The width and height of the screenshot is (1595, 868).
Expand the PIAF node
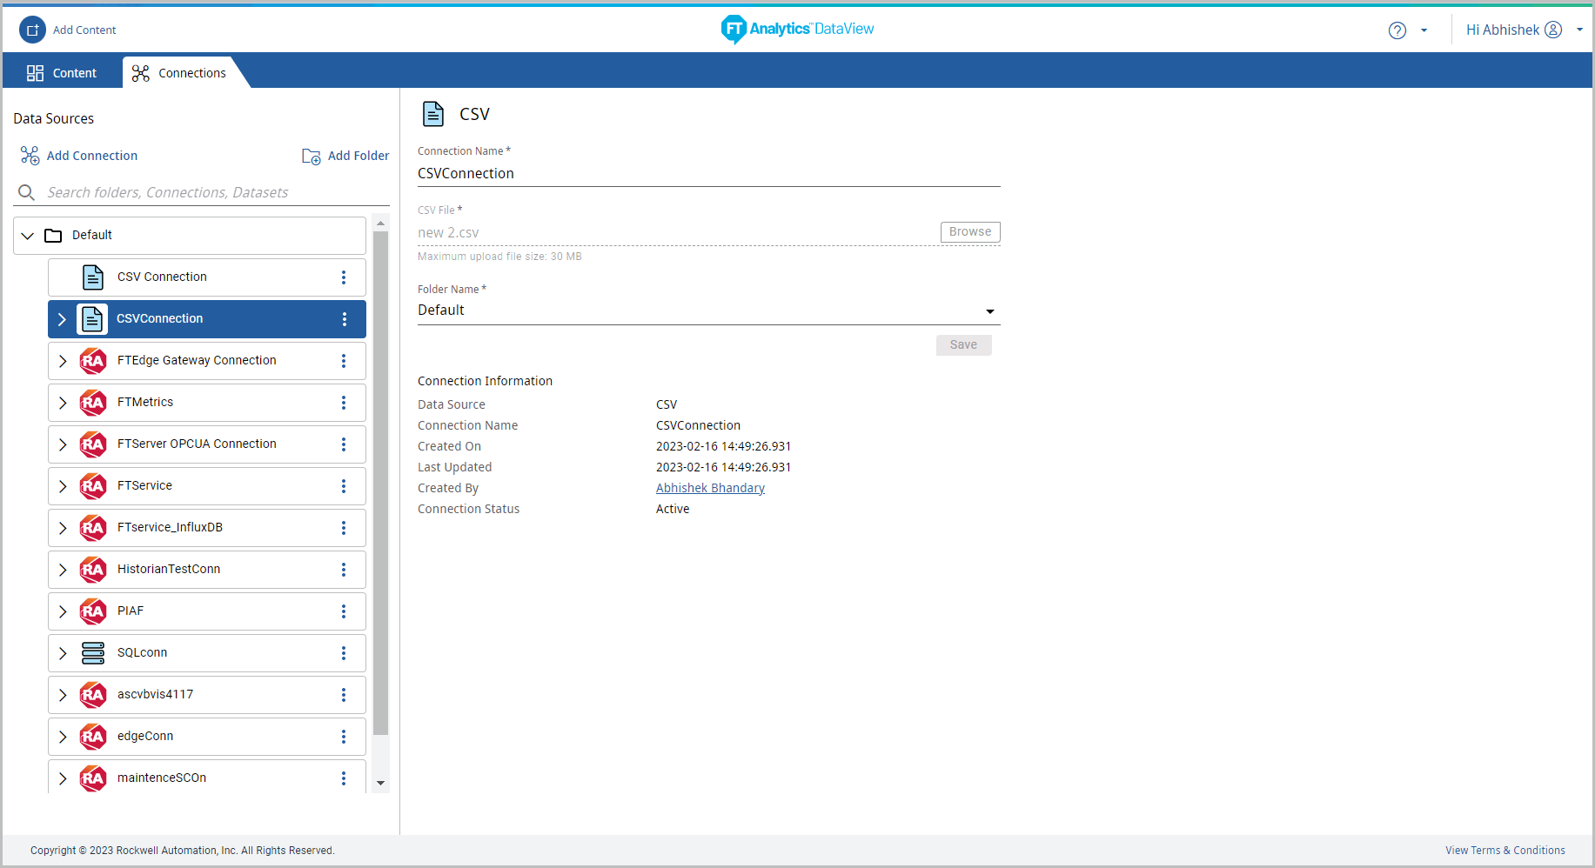pos(63,611)
